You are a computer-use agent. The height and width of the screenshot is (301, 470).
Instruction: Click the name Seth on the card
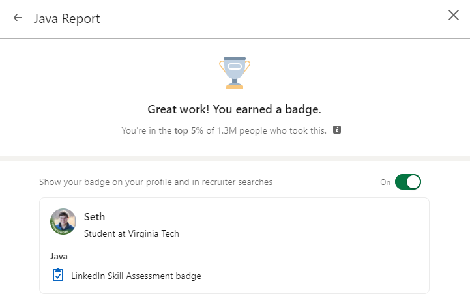click(x=95, y=217)
